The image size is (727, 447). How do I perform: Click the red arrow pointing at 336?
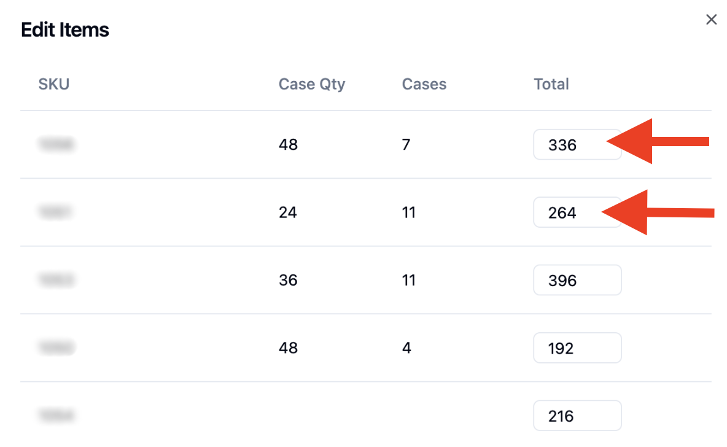658,141
